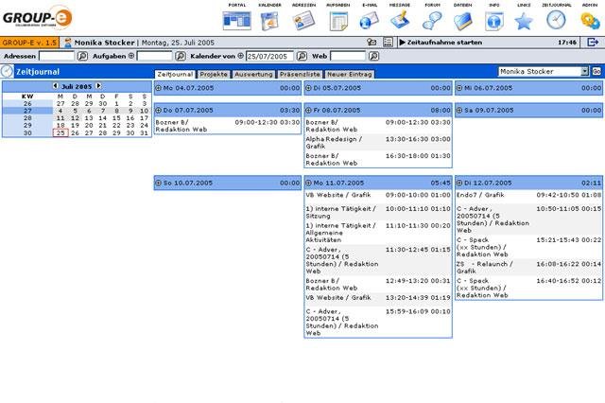This screenshot has height=403, width=605.
Task: Open the Kalender module icon
Action: tap(271, 20)
